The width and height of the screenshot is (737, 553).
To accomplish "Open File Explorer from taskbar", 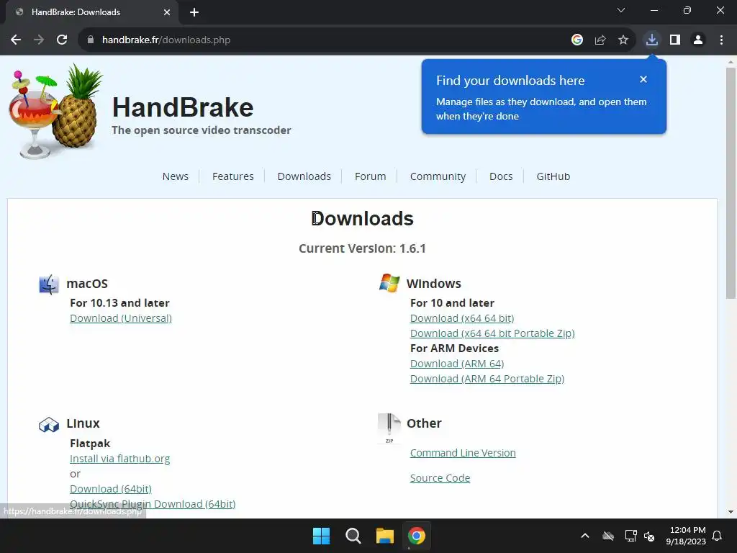I will (385, 536).
